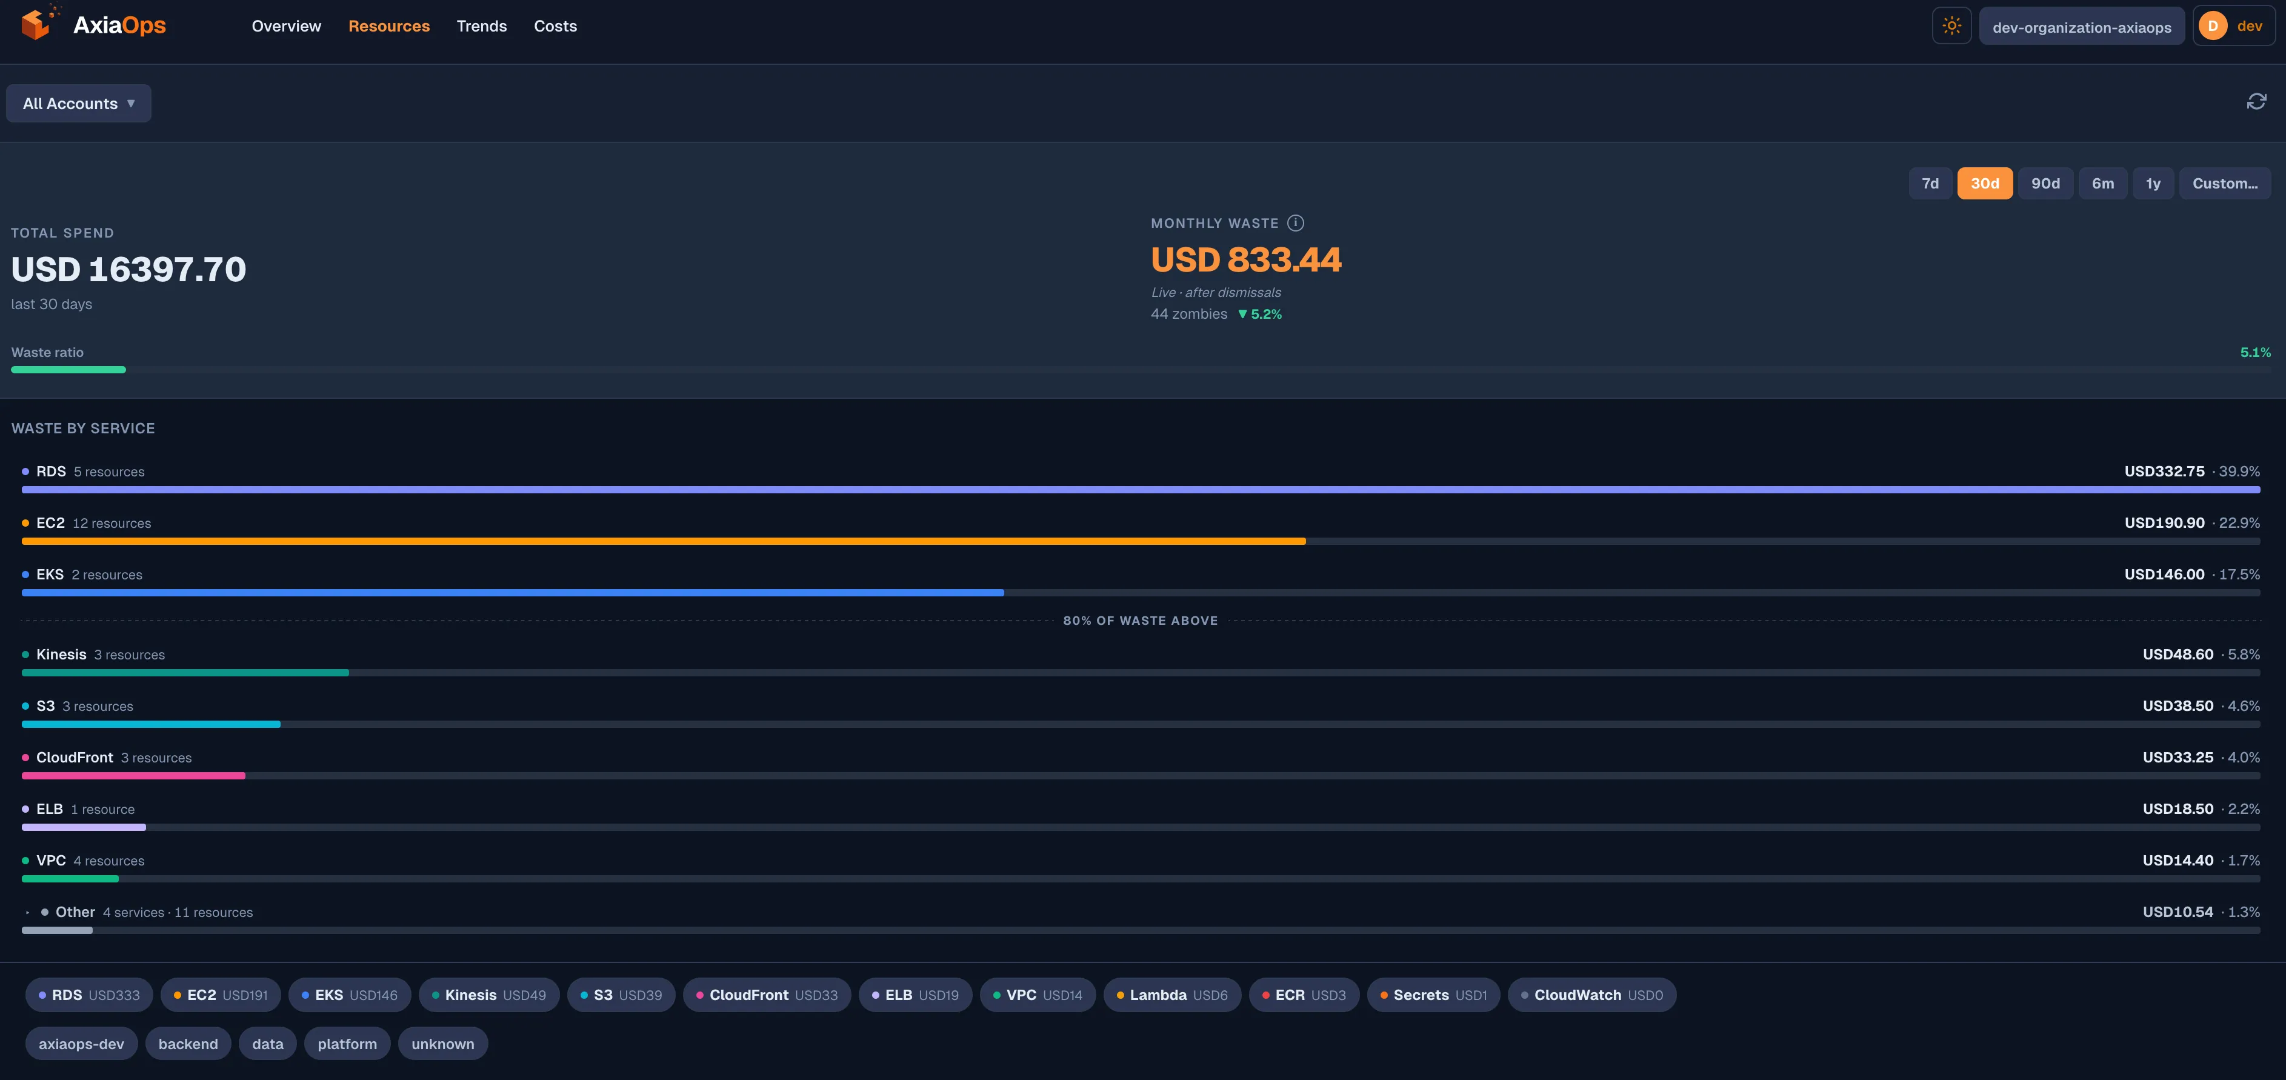Filter by the platform tag
The width and height of the screenshot is (2286, 1080).
click(x=347, y=1044)
